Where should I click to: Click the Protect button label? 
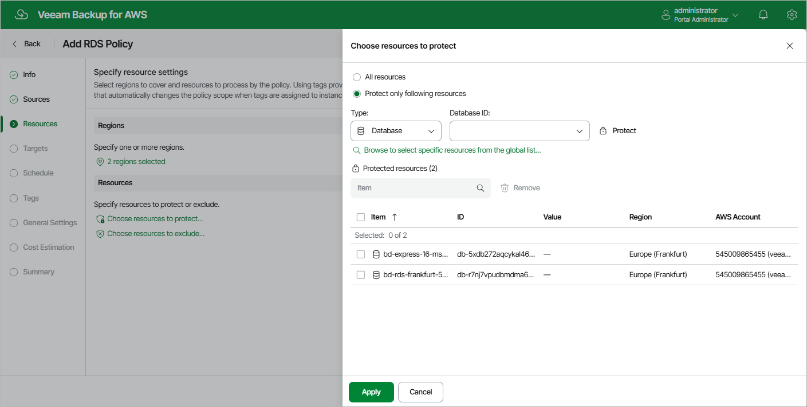[x=624, y=131]
